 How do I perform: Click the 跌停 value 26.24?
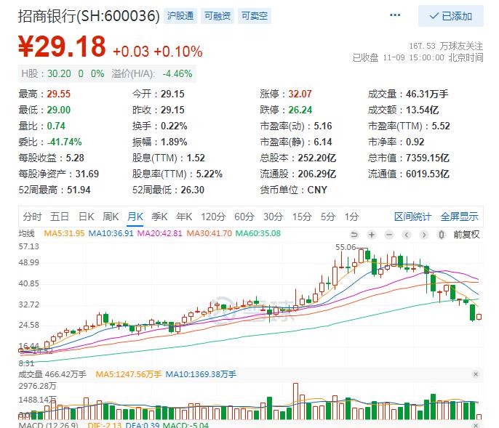tap(300, 110)
